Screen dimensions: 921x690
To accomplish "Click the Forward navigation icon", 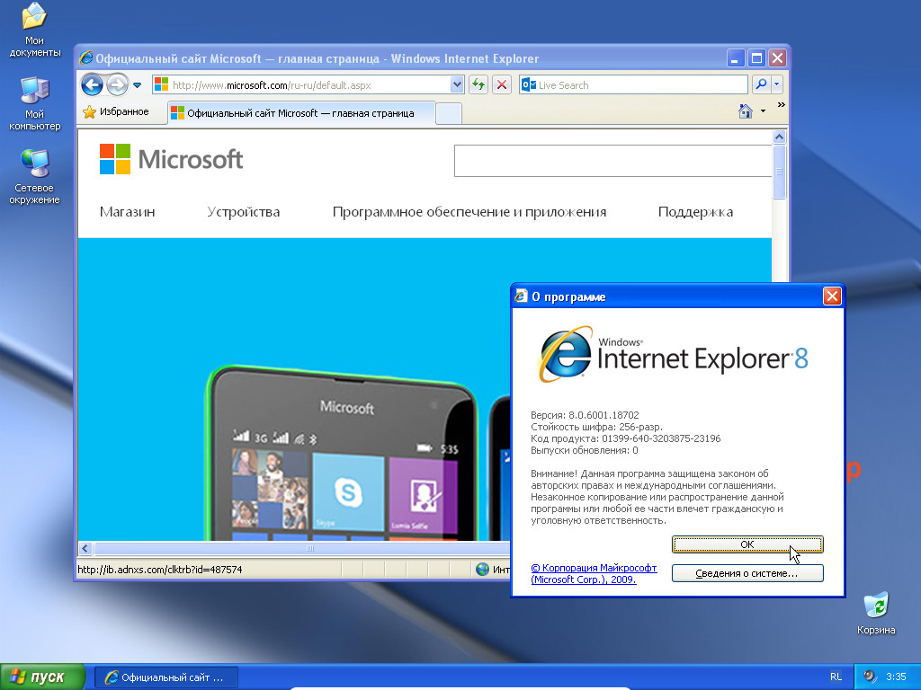I will (116, 84).
